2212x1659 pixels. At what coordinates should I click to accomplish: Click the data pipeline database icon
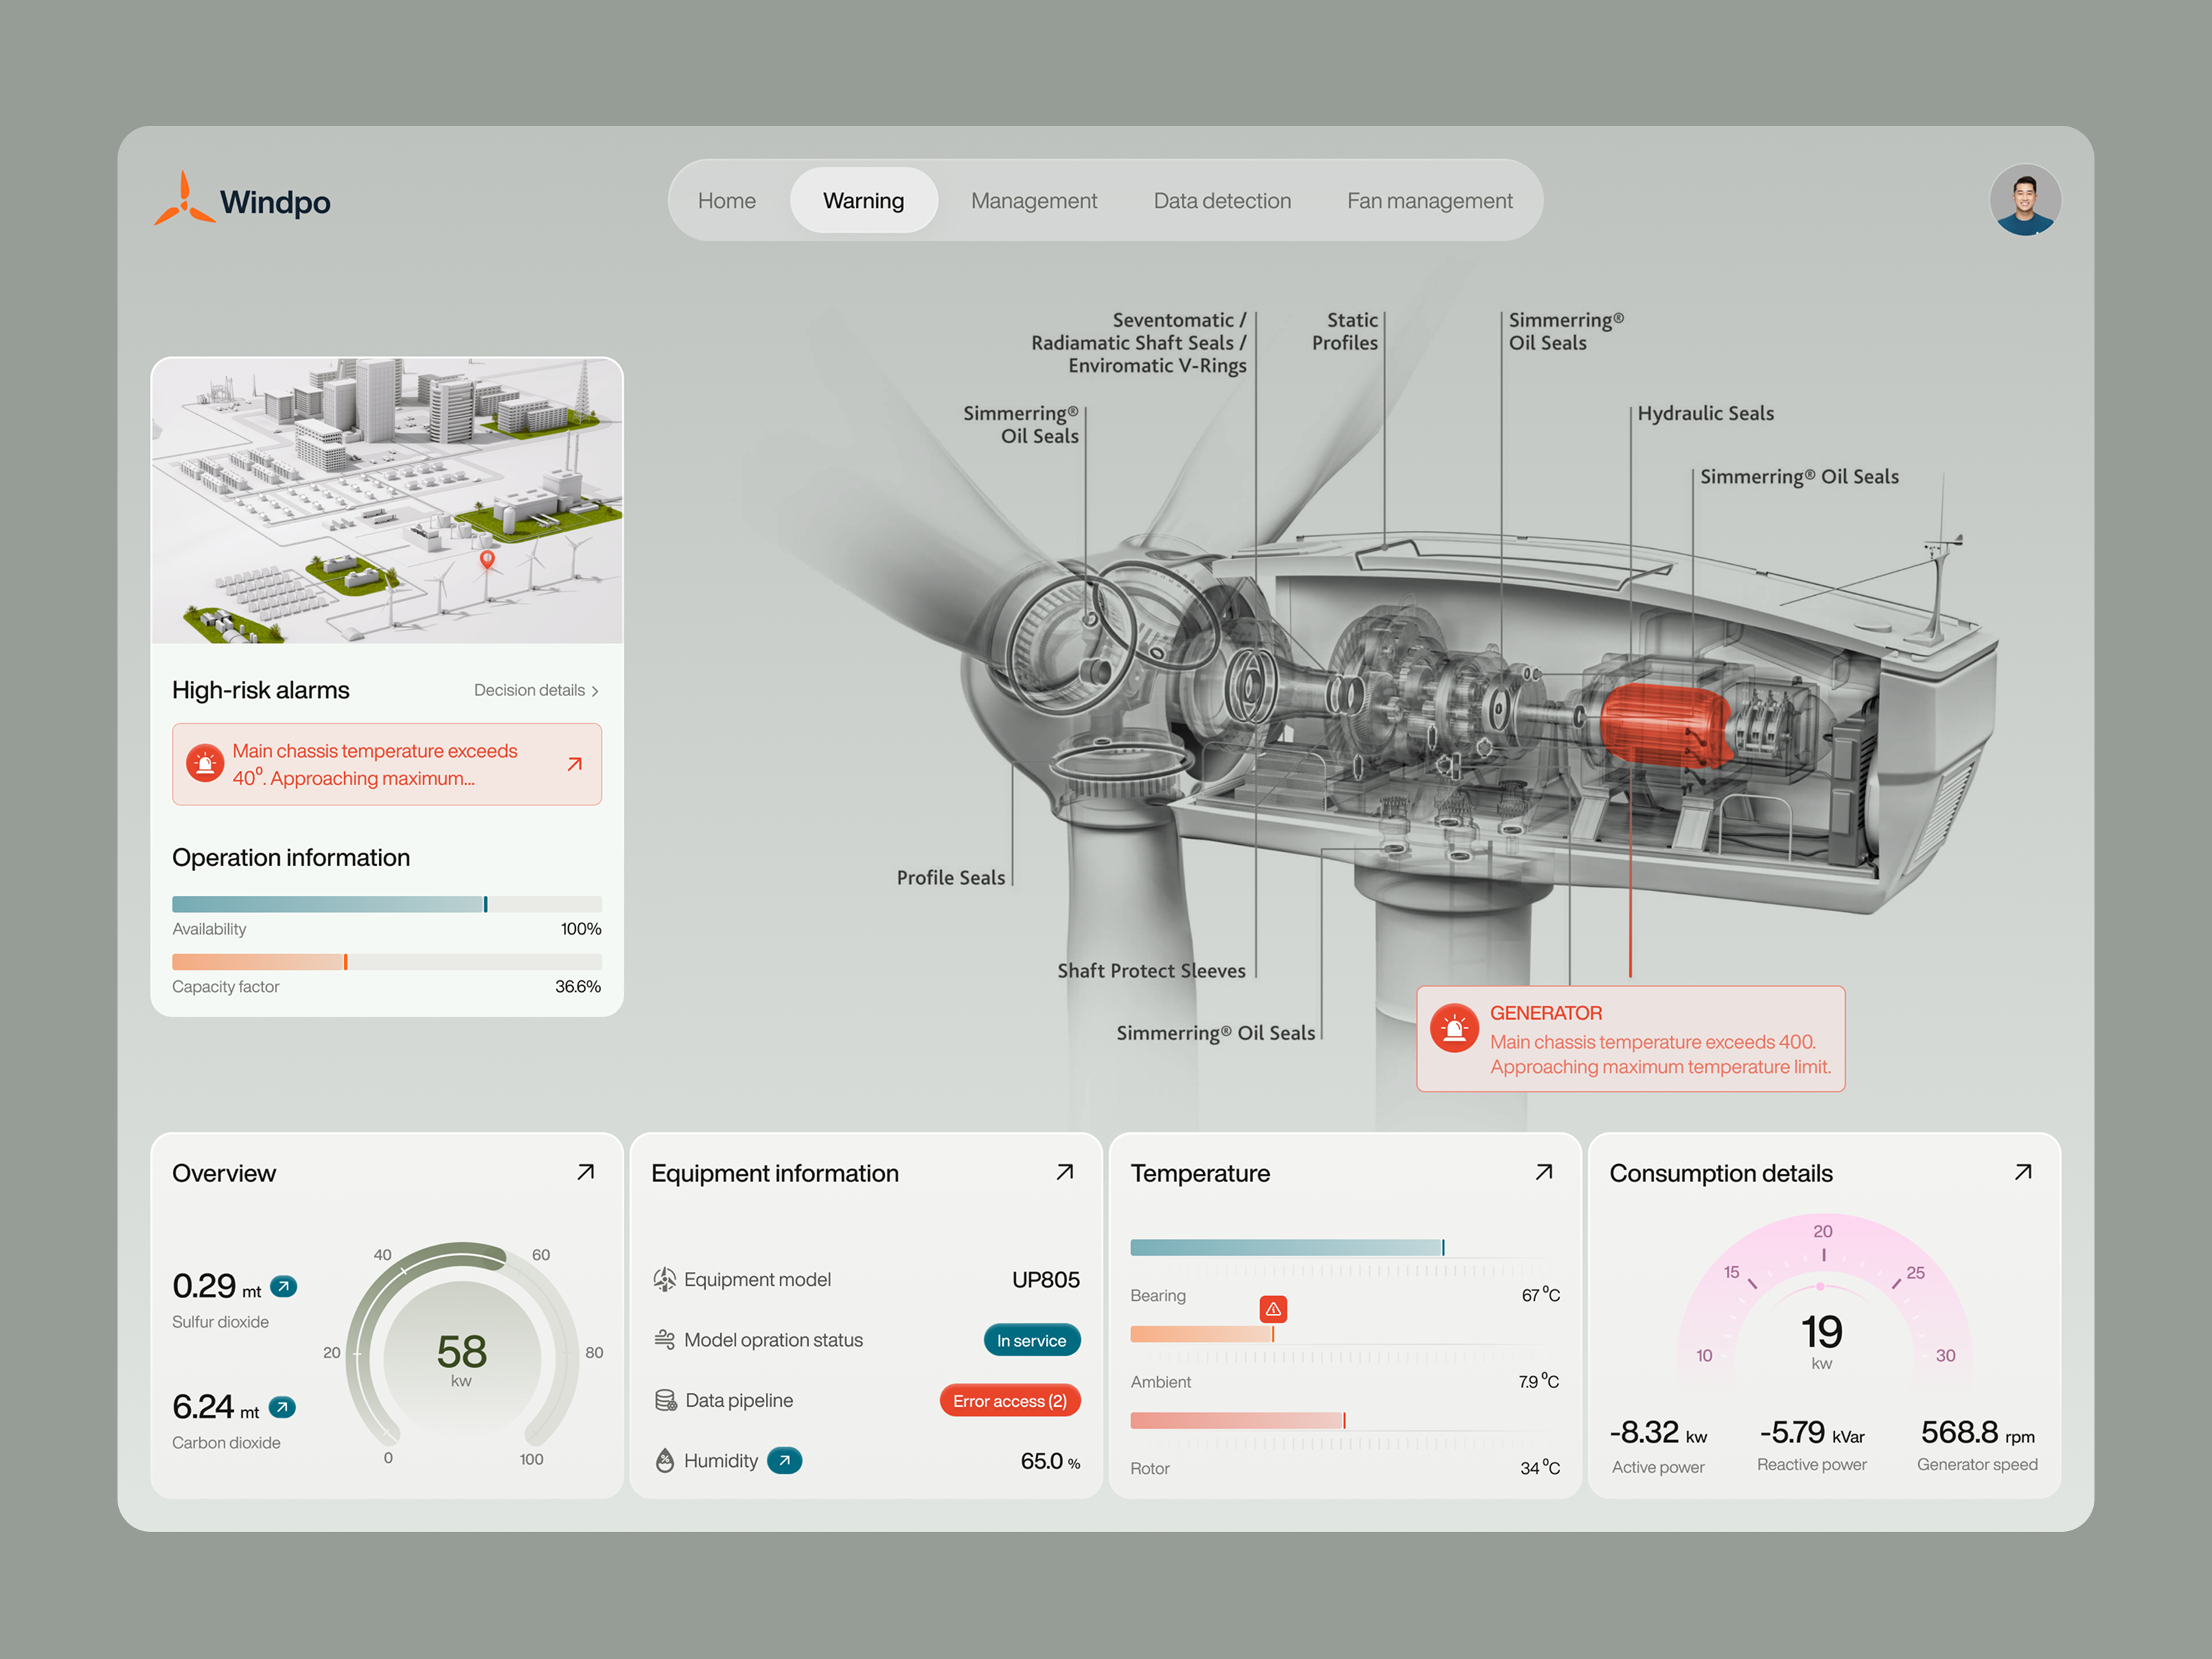[x=664, y=1400]
